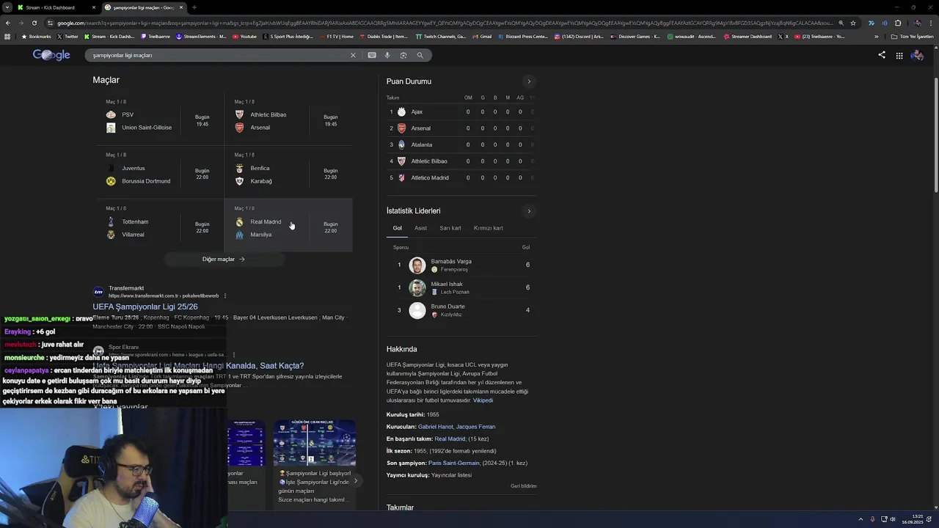Select the Gol statistics tab

397,228
